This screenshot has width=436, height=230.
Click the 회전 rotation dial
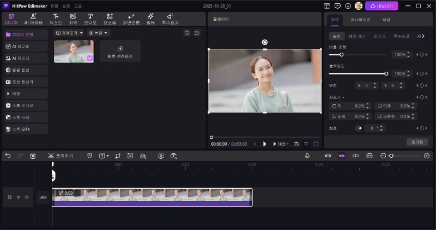pos(359,128)
